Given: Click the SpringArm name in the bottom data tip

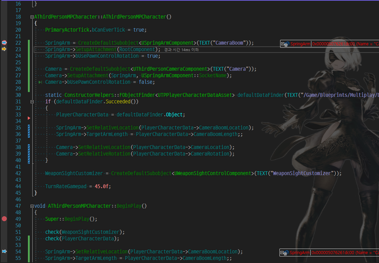Looking at the screenshot, I should [x=300, y=252].
